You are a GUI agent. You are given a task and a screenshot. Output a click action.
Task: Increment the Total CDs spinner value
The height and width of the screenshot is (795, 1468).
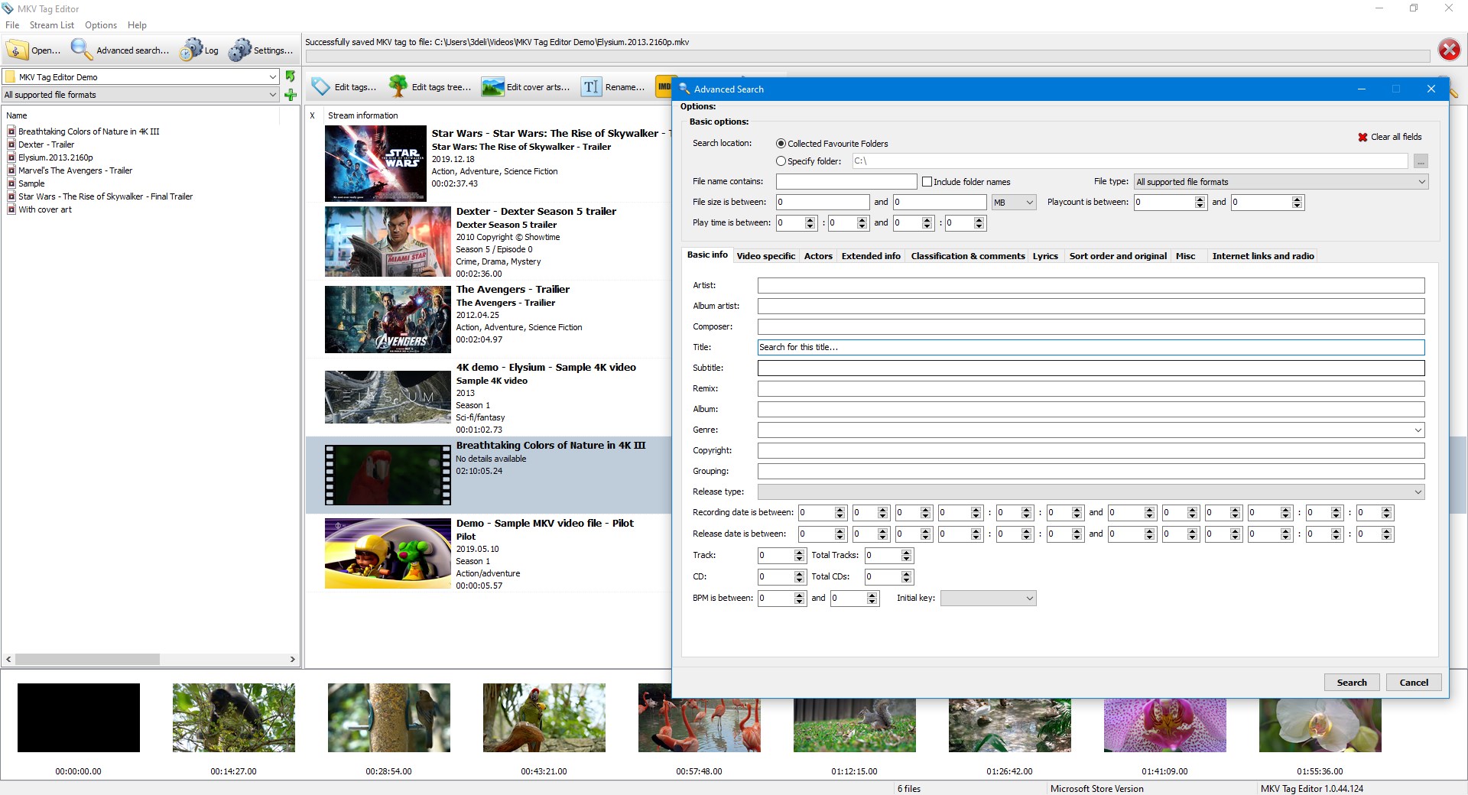907,574
